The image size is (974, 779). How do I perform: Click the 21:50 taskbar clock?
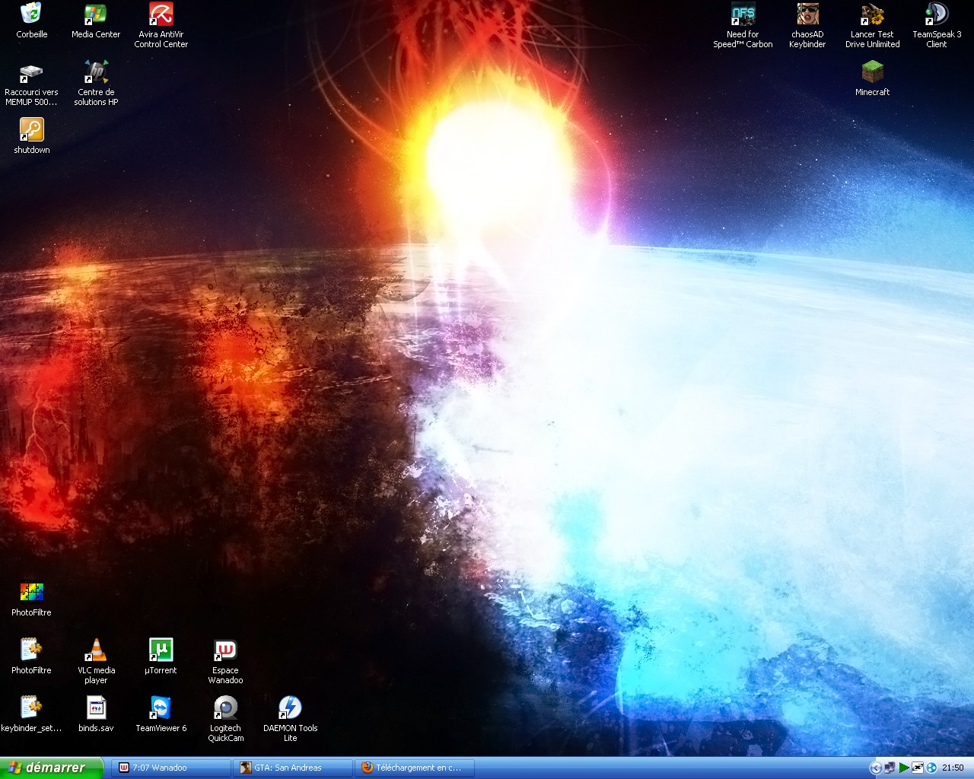click(x=953, y=768)
